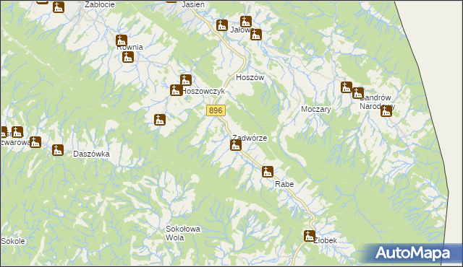Select church icon above Hoszowczyk label
This screenshot has width=463, height=267.
[186, 80]
